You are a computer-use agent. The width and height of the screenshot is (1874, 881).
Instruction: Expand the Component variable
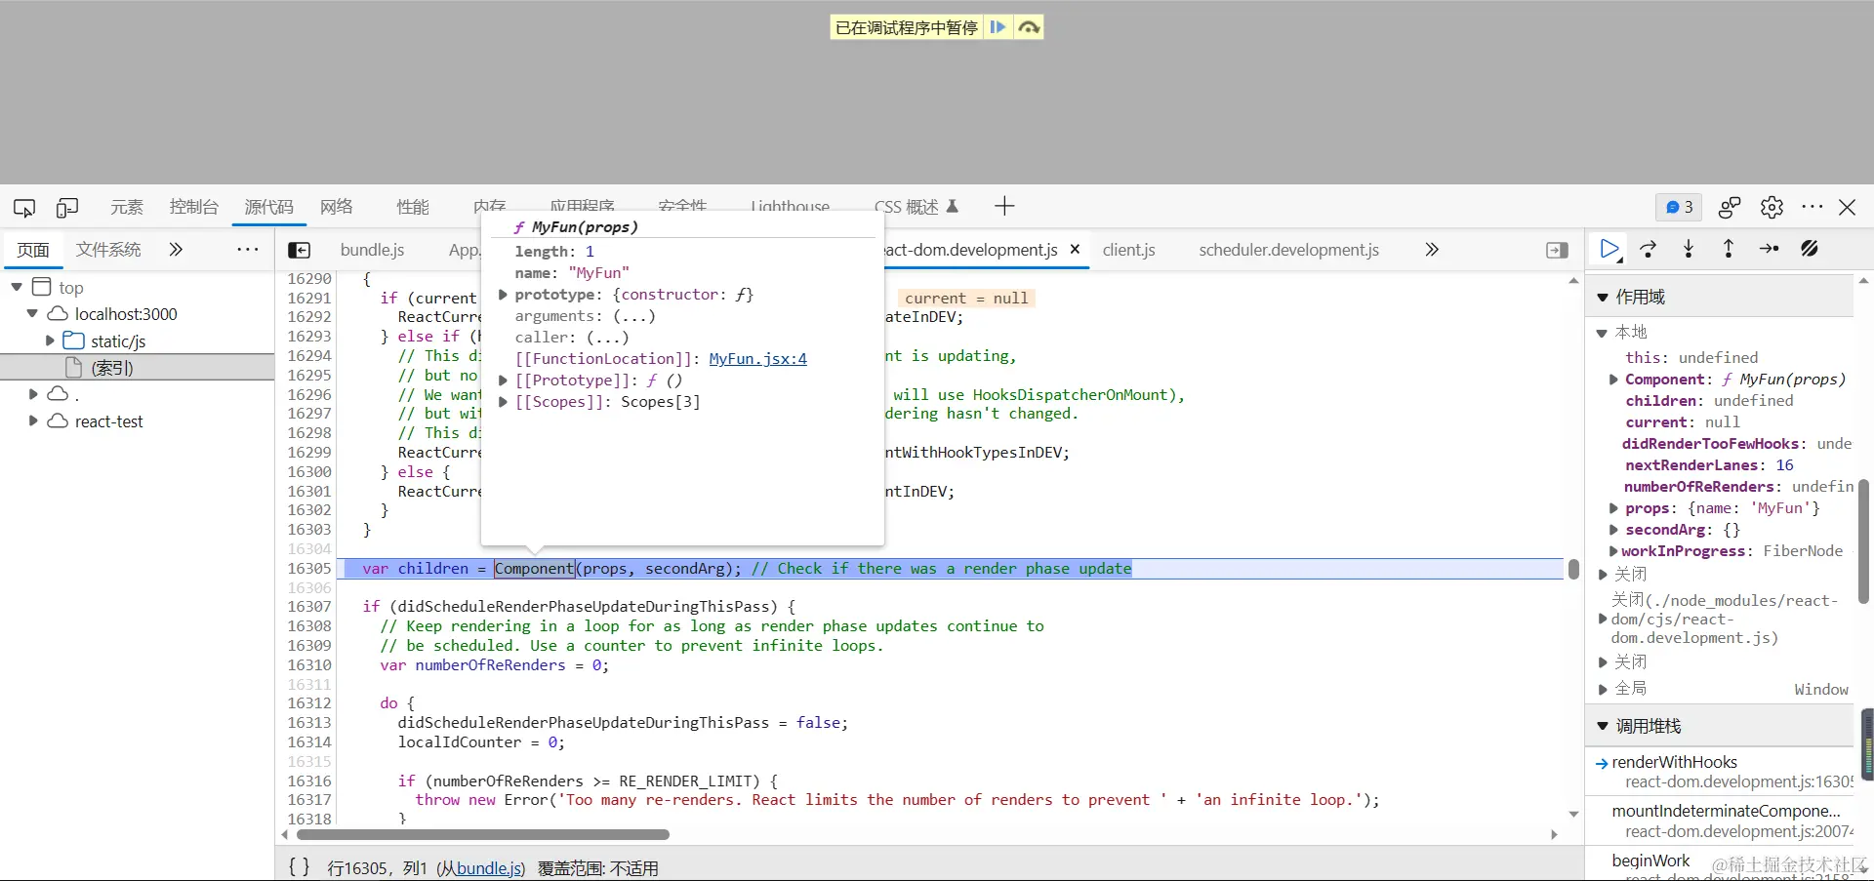tap(1613, 380)
